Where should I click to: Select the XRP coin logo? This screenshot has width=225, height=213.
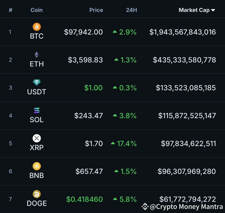36,138
